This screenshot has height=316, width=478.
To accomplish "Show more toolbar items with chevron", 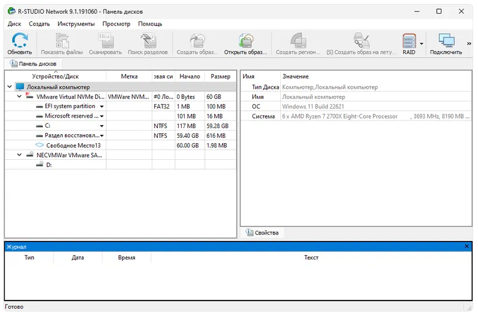I will click(x=469, y=44).
